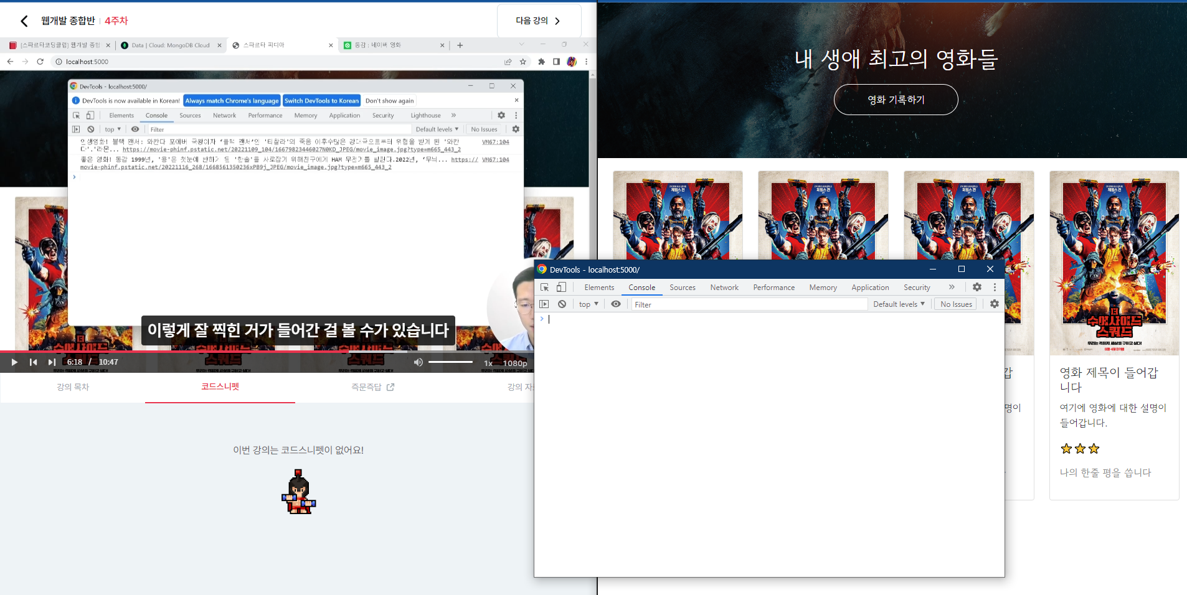Open front DevTools three-dot menu

point(995,287)
